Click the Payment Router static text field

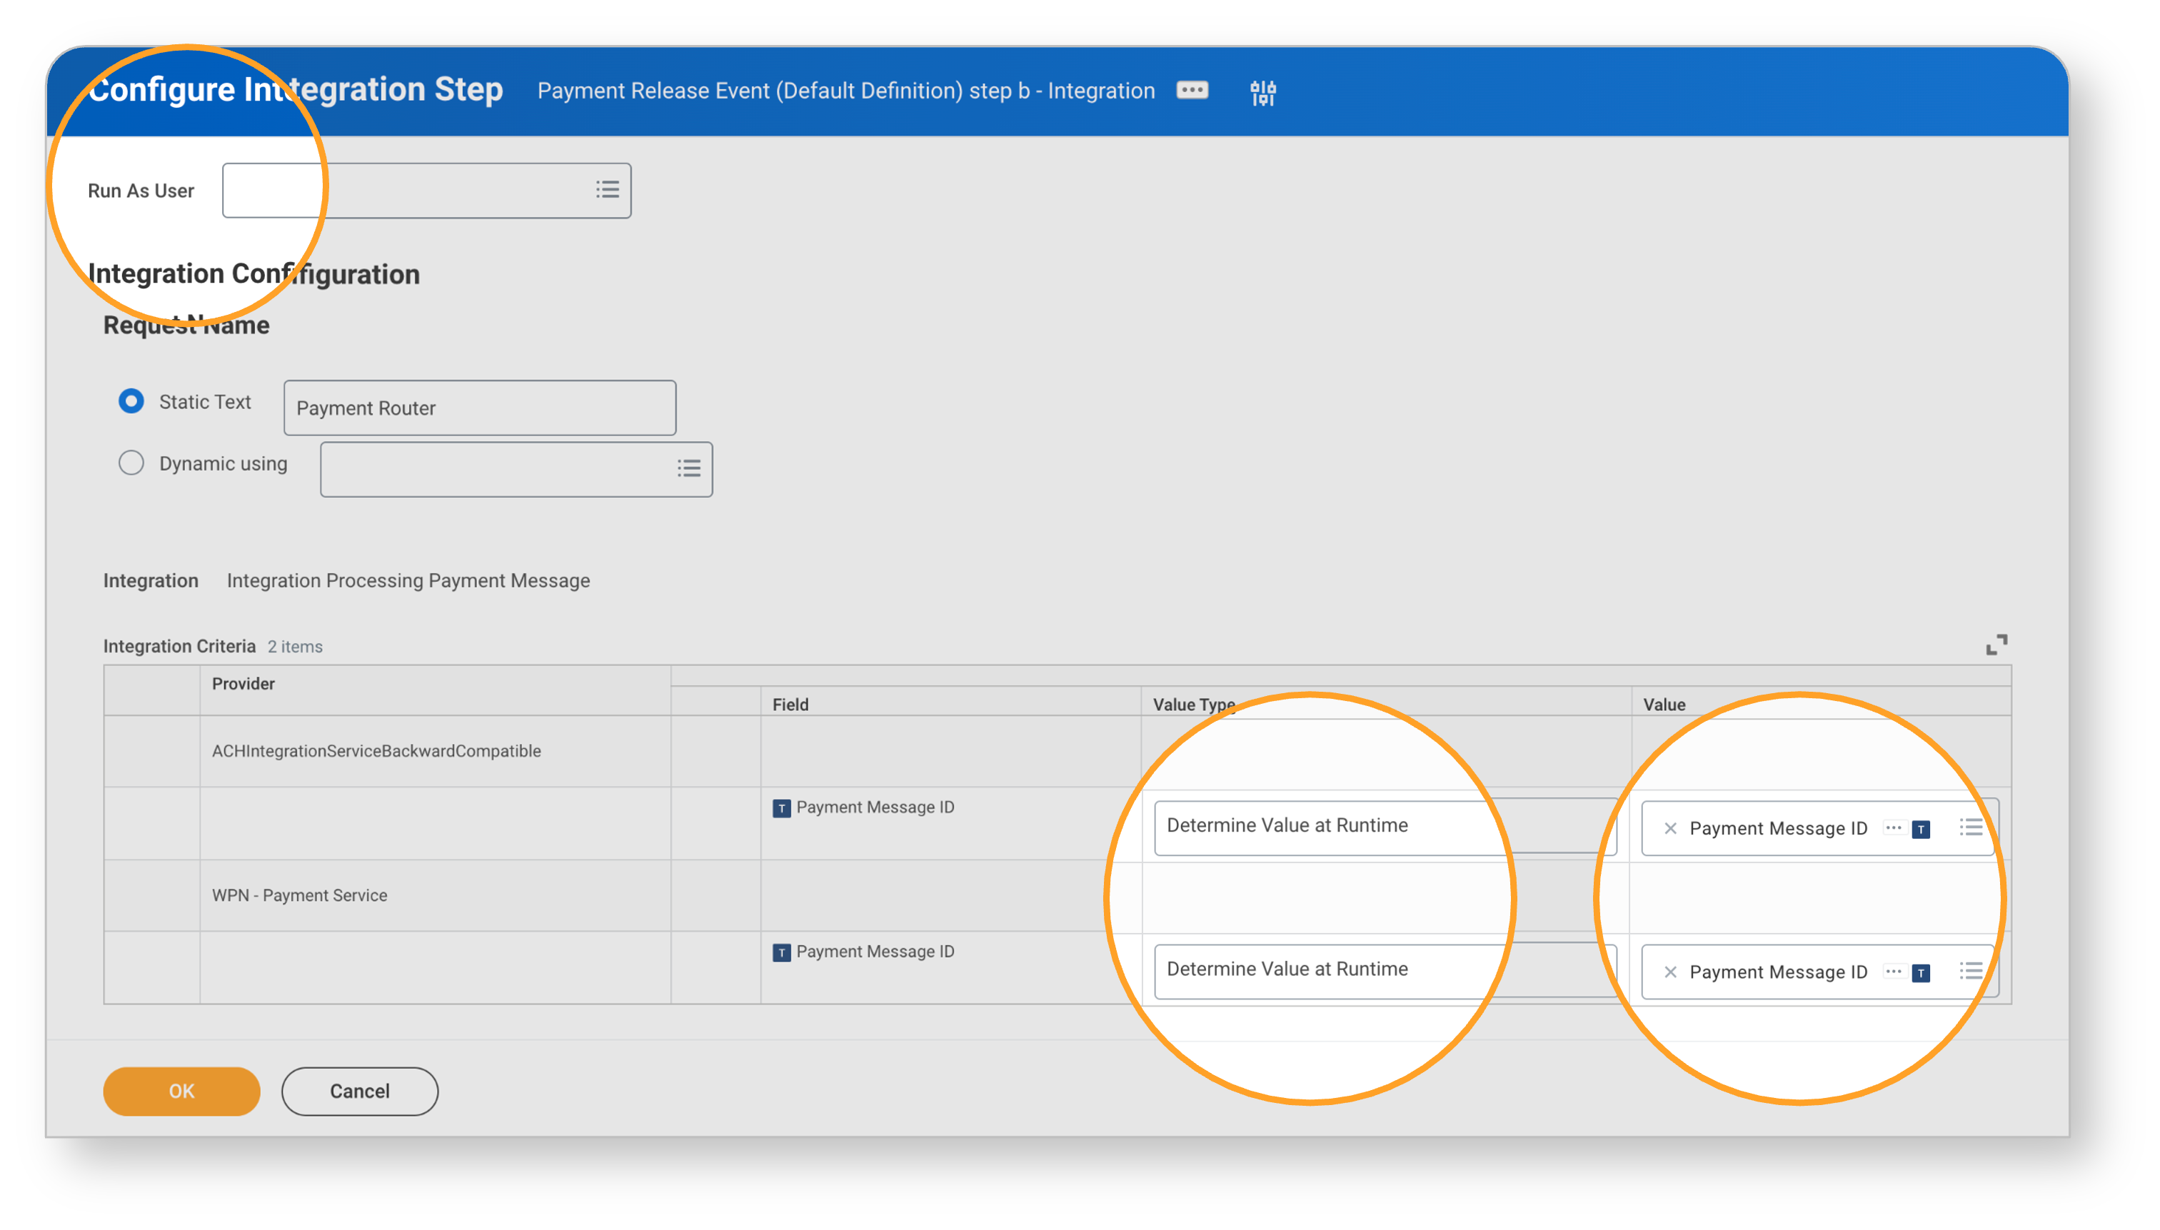(480, 408)
